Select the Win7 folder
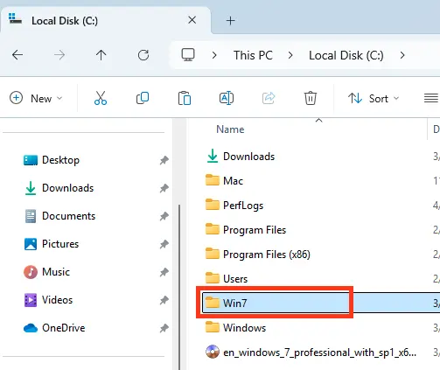Viewport: 440px width, 370px height. (321, 303)
